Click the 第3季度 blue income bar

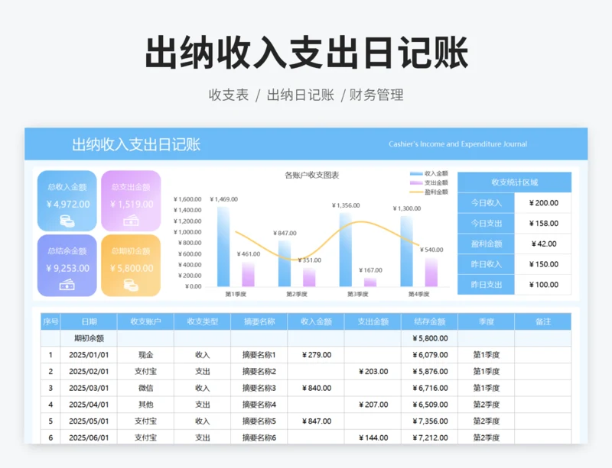click(346, 250)
